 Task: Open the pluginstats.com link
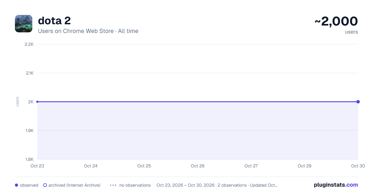tap(336, 185)
